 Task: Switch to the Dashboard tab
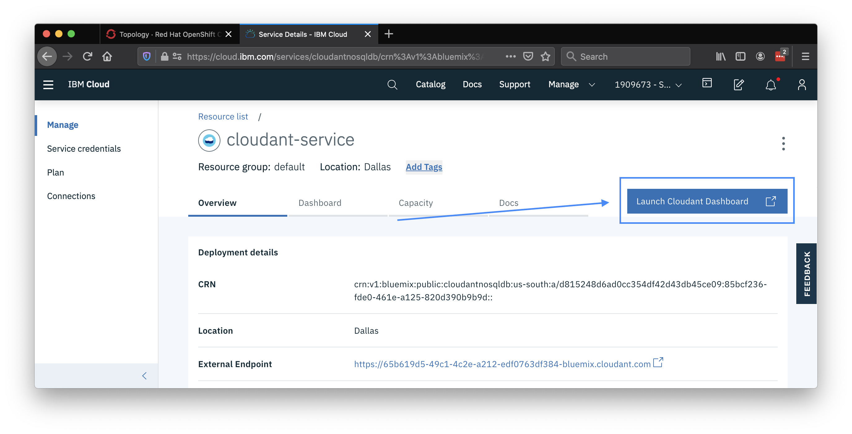click(x=338, y=203)
